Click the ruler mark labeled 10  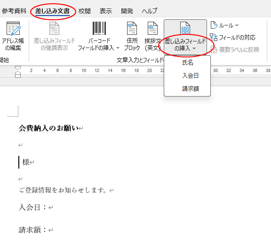tap(84, 71)
